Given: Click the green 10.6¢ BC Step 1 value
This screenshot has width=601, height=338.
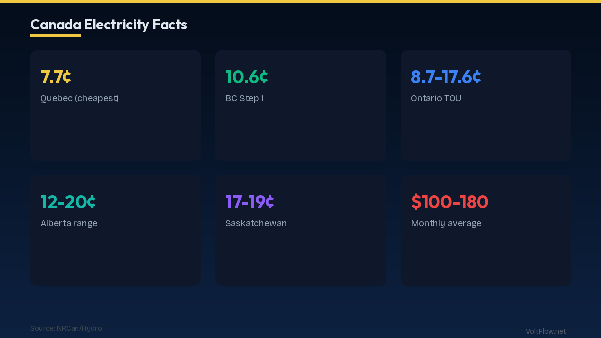Looking at the screenshot, I should pos(247,77).
